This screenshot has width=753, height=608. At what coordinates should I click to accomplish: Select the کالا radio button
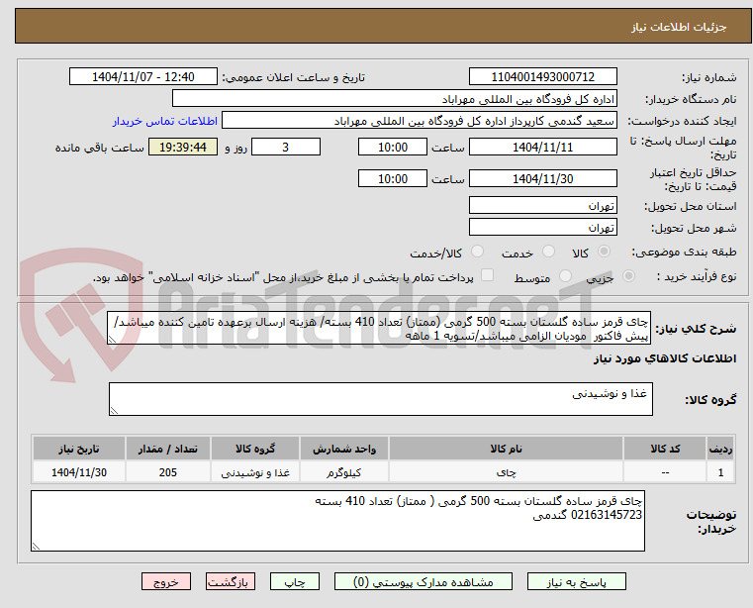[605, 252]
